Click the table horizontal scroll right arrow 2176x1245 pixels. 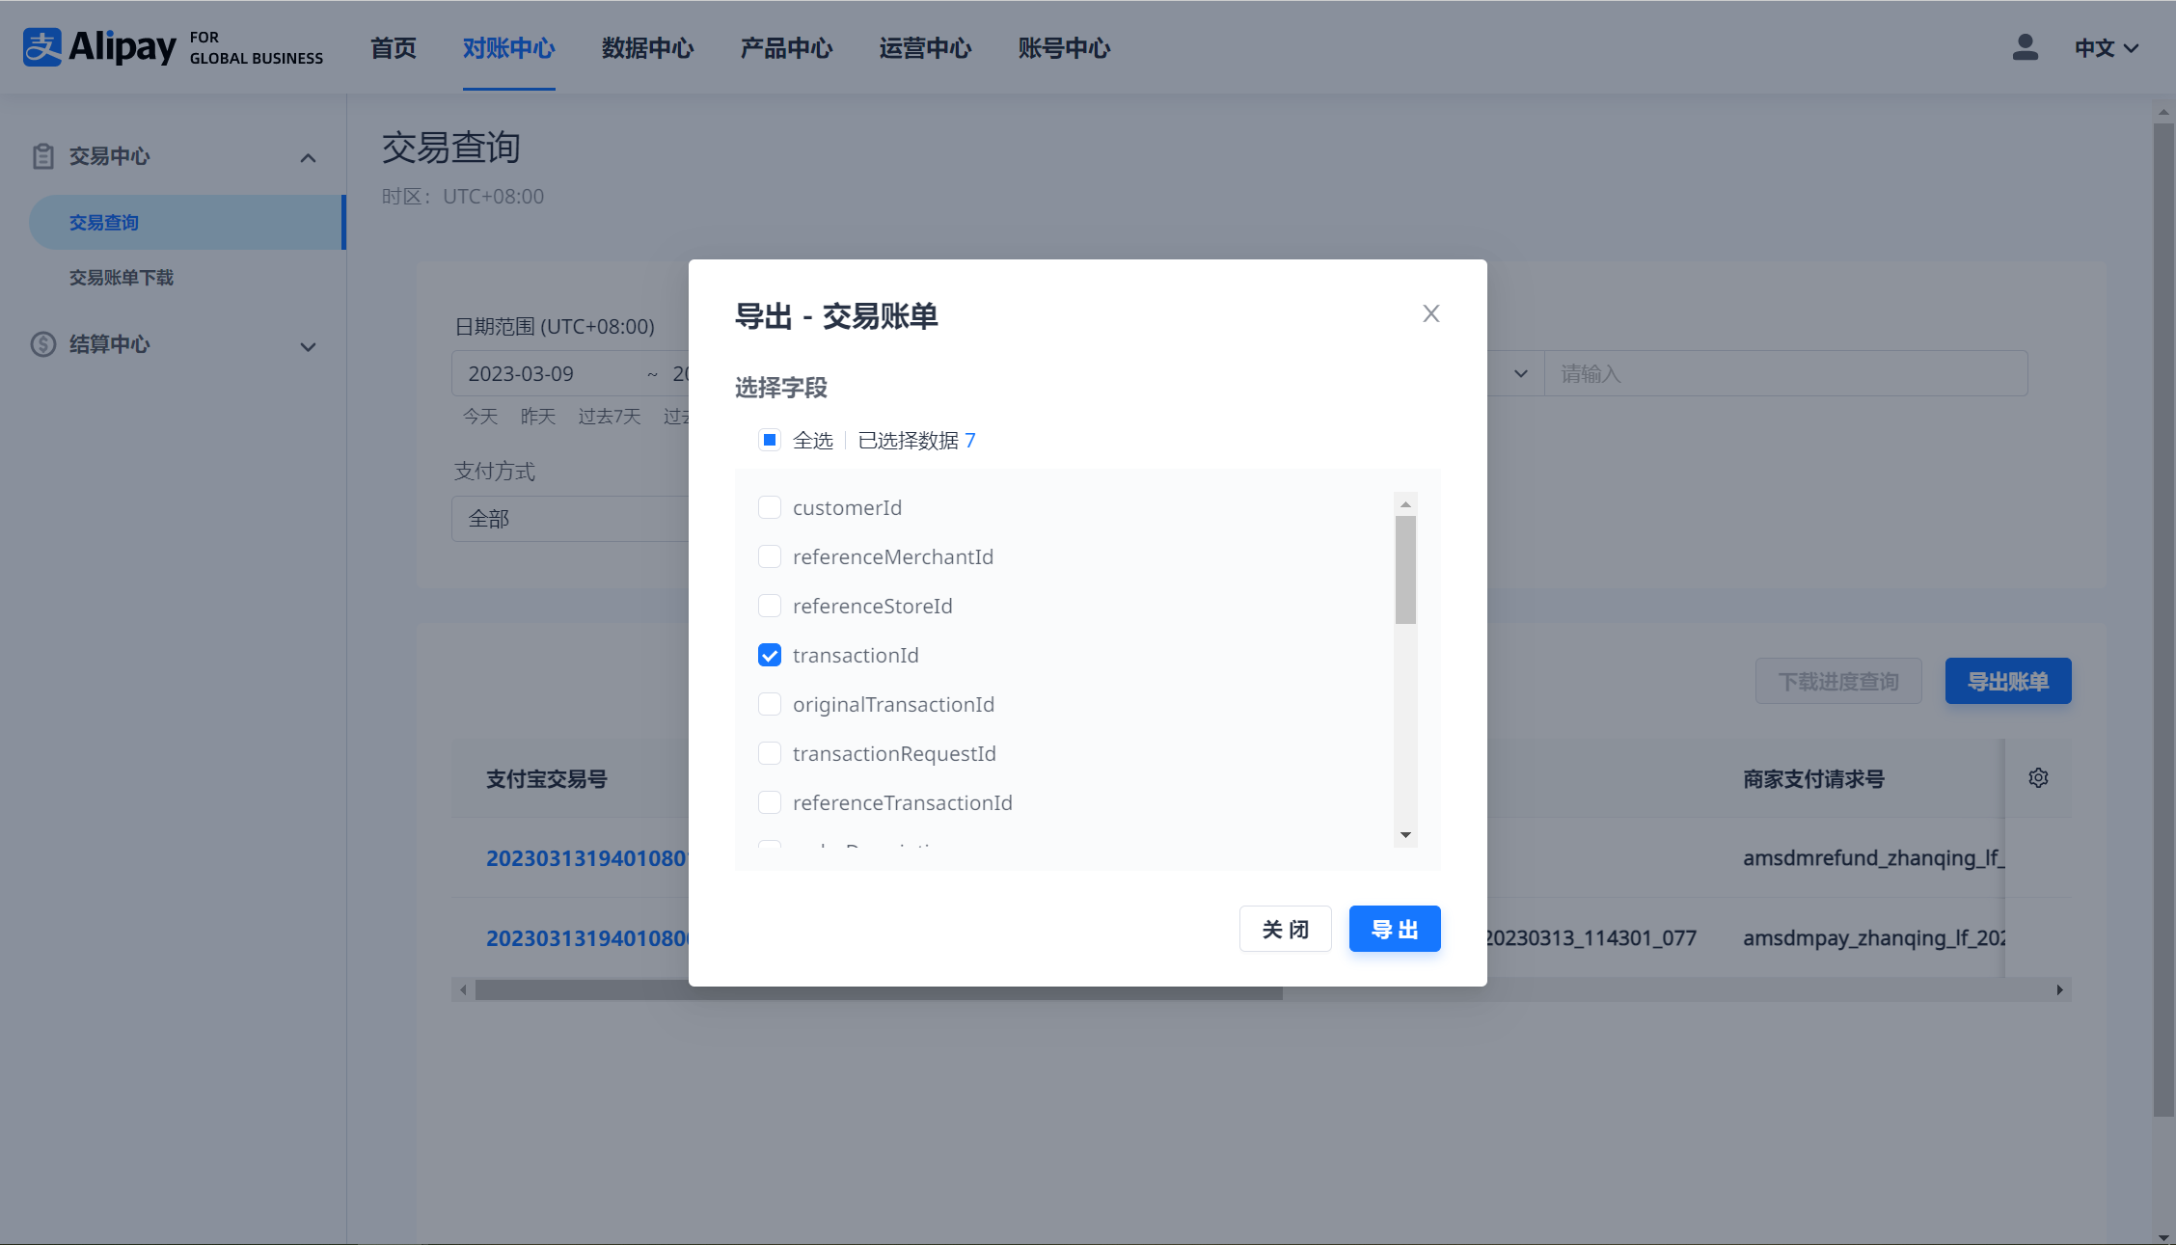[2059, 990]
